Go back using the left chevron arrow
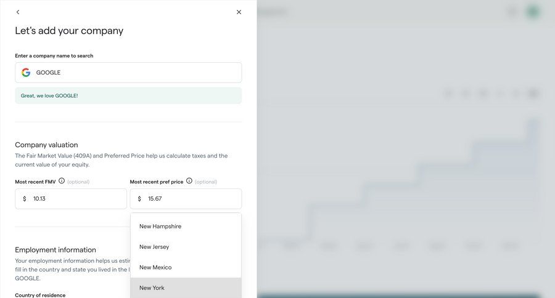Viewport: 555px width, 298px height. pyautogui.click(x=18, y=12)
